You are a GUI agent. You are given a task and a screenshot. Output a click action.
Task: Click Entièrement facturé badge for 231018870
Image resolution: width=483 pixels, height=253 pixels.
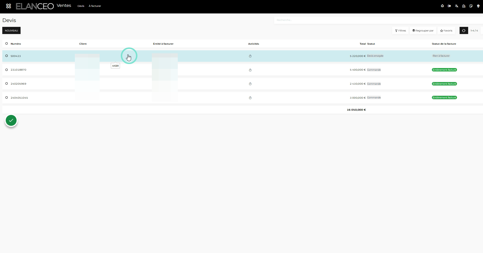pos(444,70)
